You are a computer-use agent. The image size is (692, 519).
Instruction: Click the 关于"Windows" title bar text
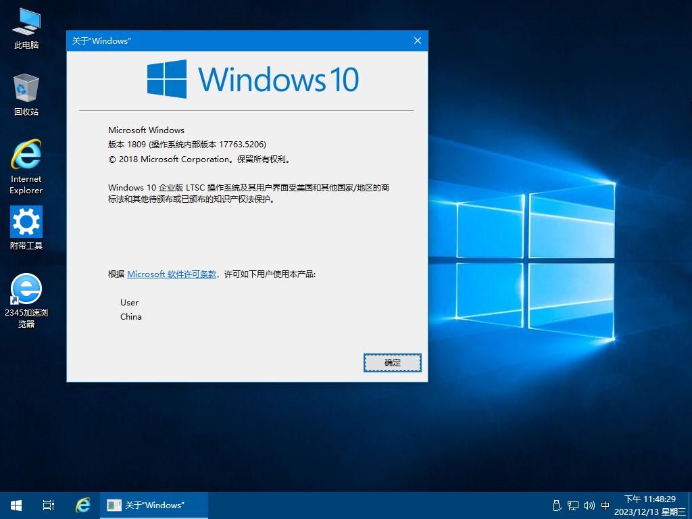coord(101,41)
